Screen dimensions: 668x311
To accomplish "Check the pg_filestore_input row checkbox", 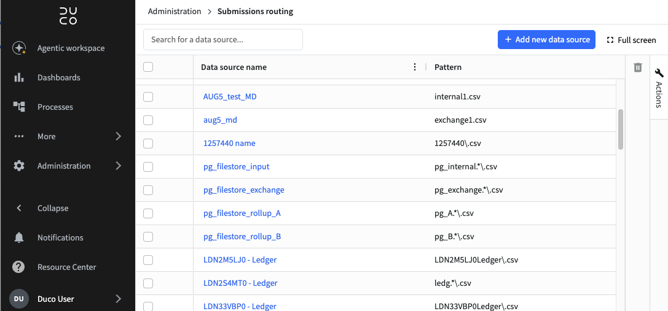I will tap(148, 167).
